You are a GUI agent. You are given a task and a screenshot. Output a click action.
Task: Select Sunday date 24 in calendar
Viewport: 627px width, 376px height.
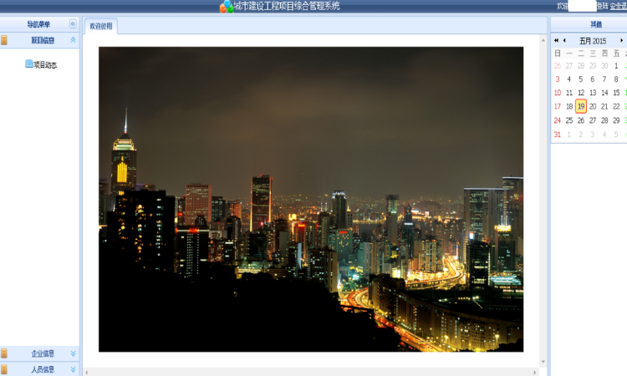pos(558,120)
